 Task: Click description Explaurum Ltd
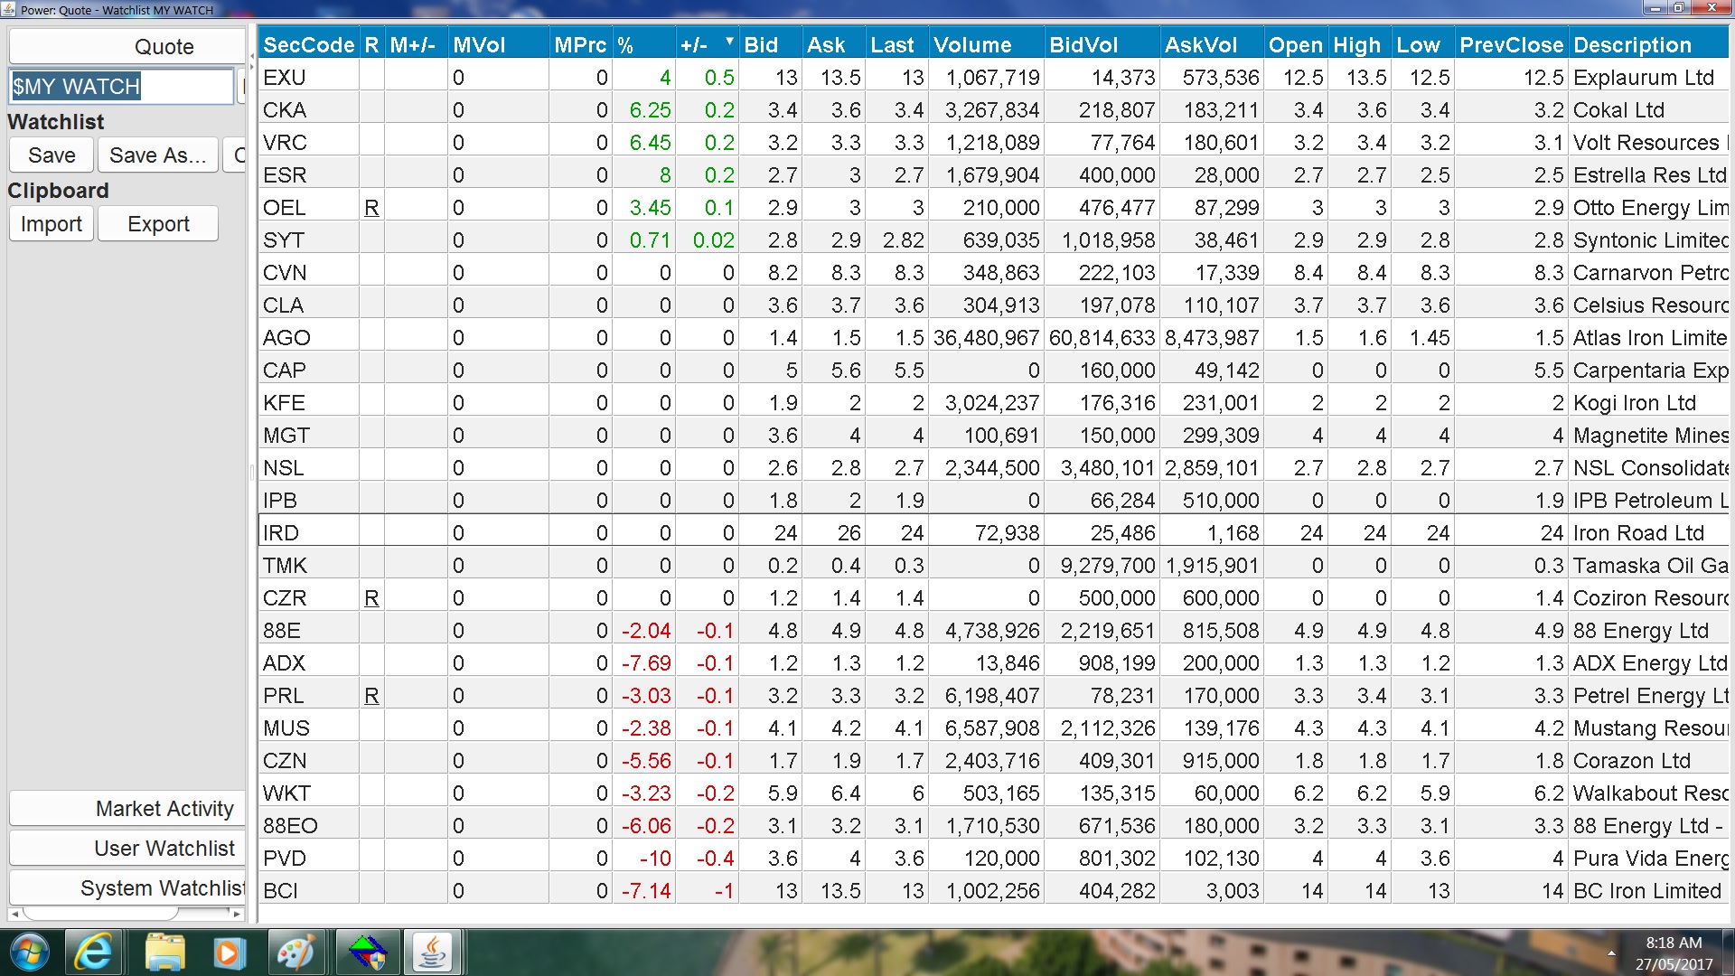click(x=1644, y=78)
